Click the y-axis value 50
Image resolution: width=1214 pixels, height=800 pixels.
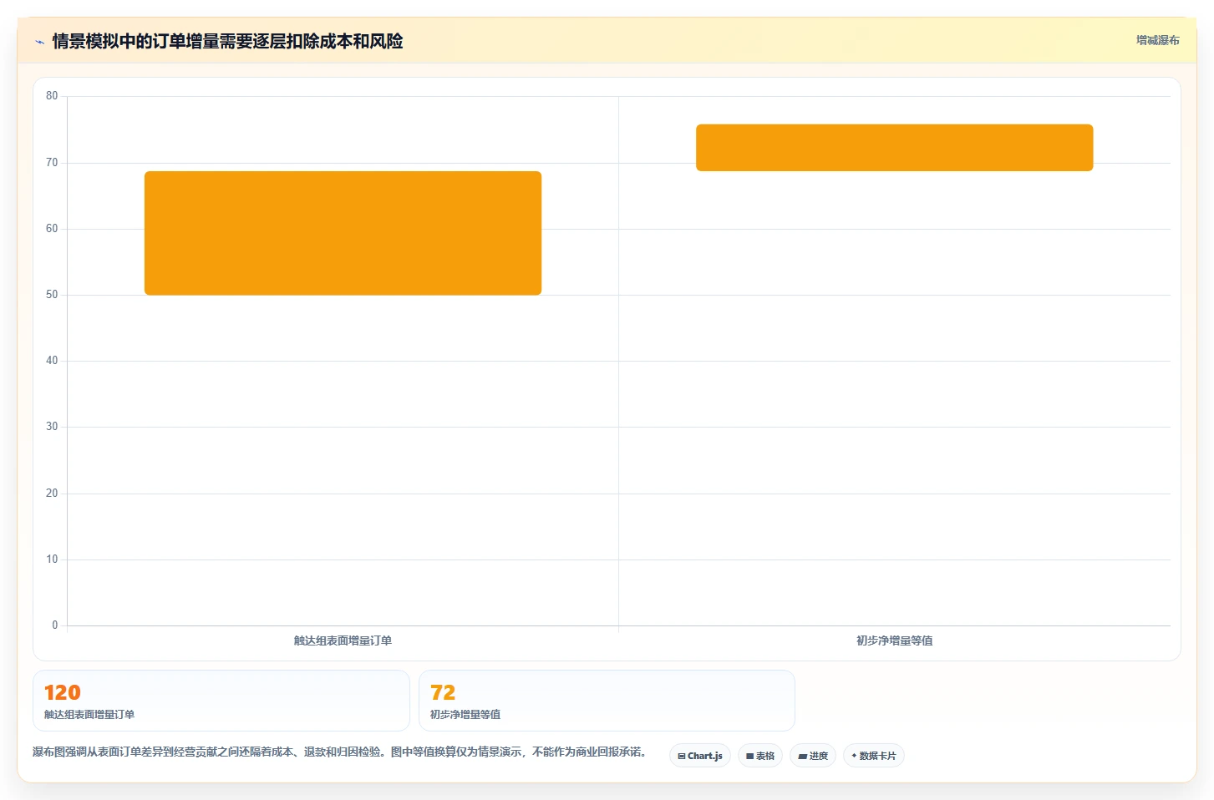52,295
